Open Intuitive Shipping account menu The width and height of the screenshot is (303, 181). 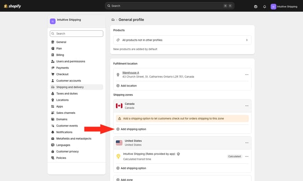(284, 7)
